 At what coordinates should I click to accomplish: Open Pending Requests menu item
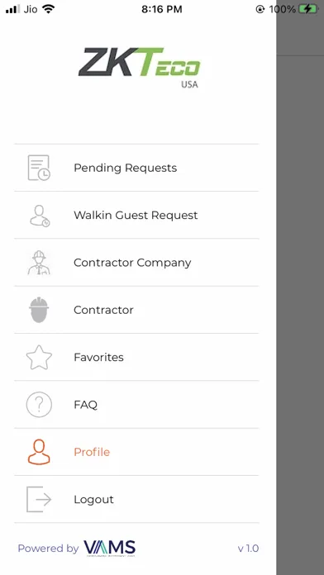tap(136, 168)
